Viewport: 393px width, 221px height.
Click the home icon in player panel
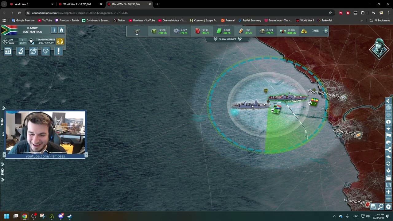[x=61, y=30]
